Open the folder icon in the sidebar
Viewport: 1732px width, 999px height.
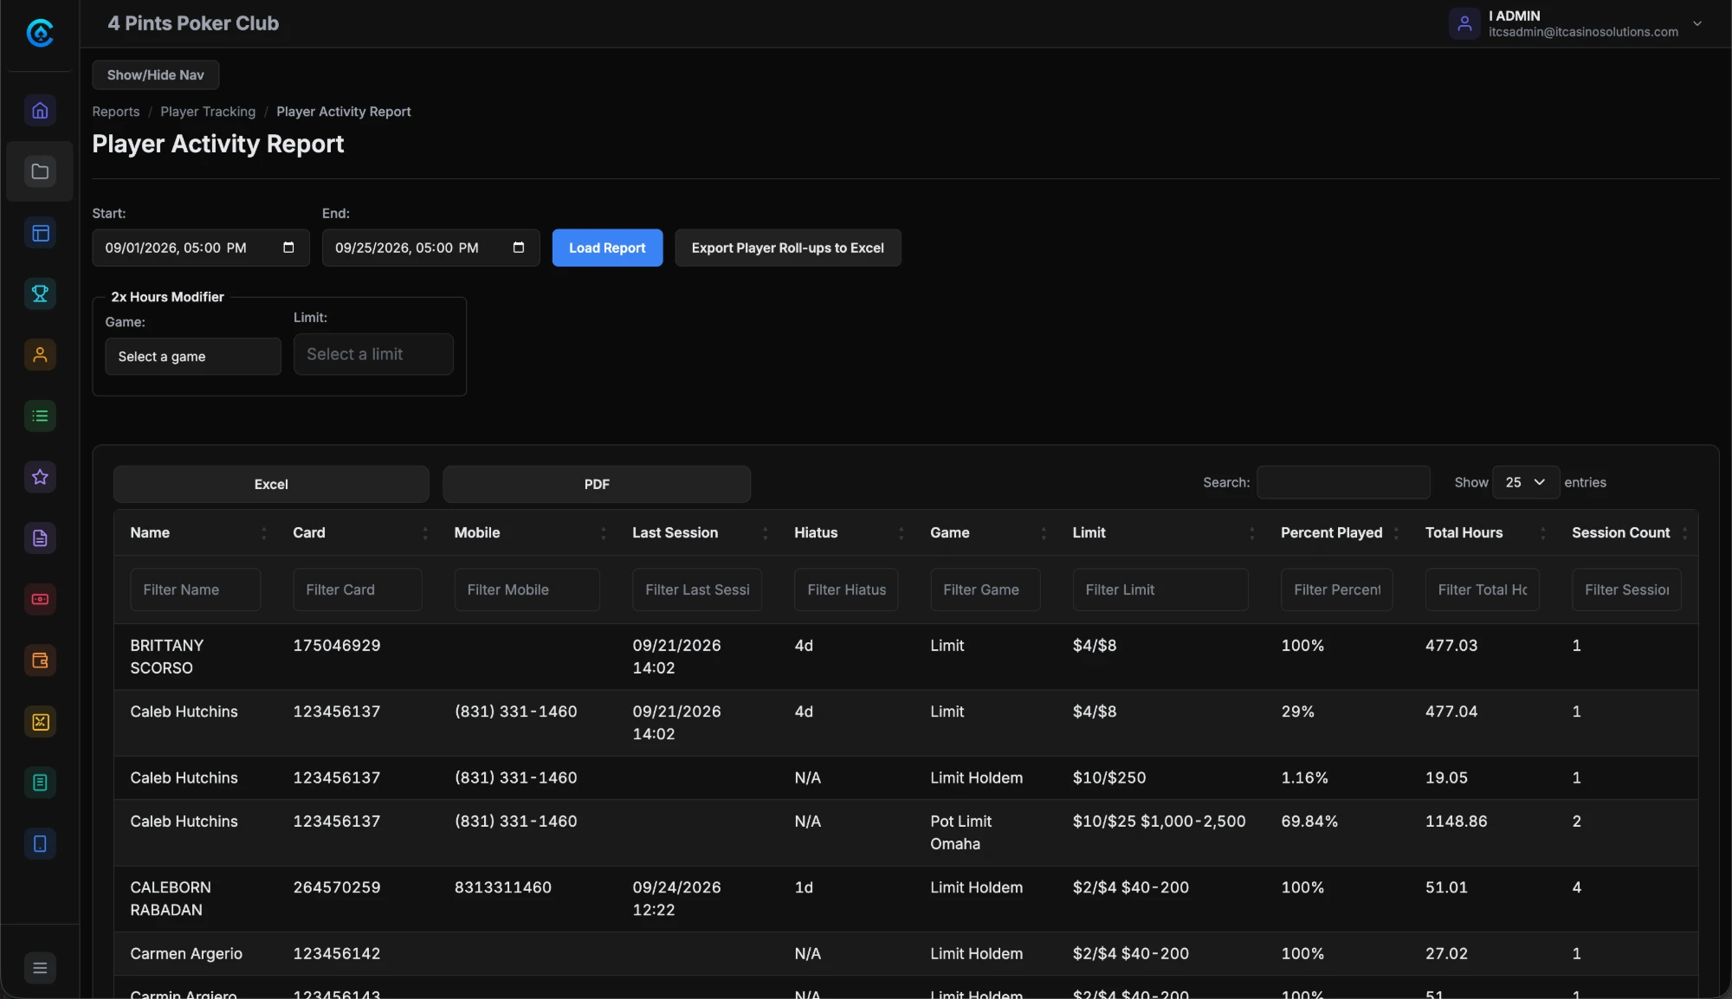[40, 171]
